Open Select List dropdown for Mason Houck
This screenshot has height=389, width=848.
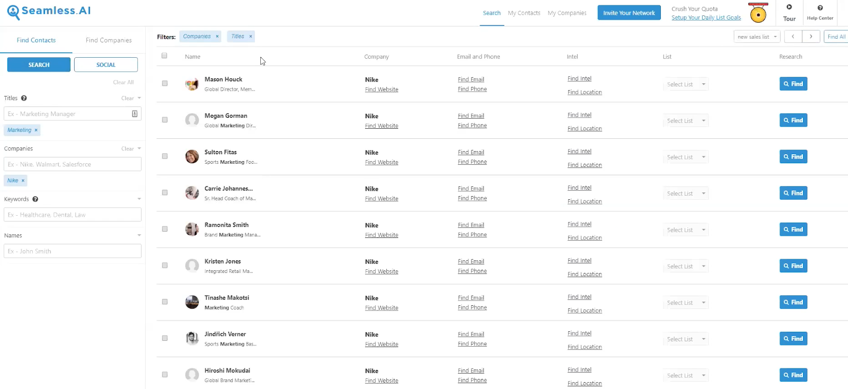(686, 84)
